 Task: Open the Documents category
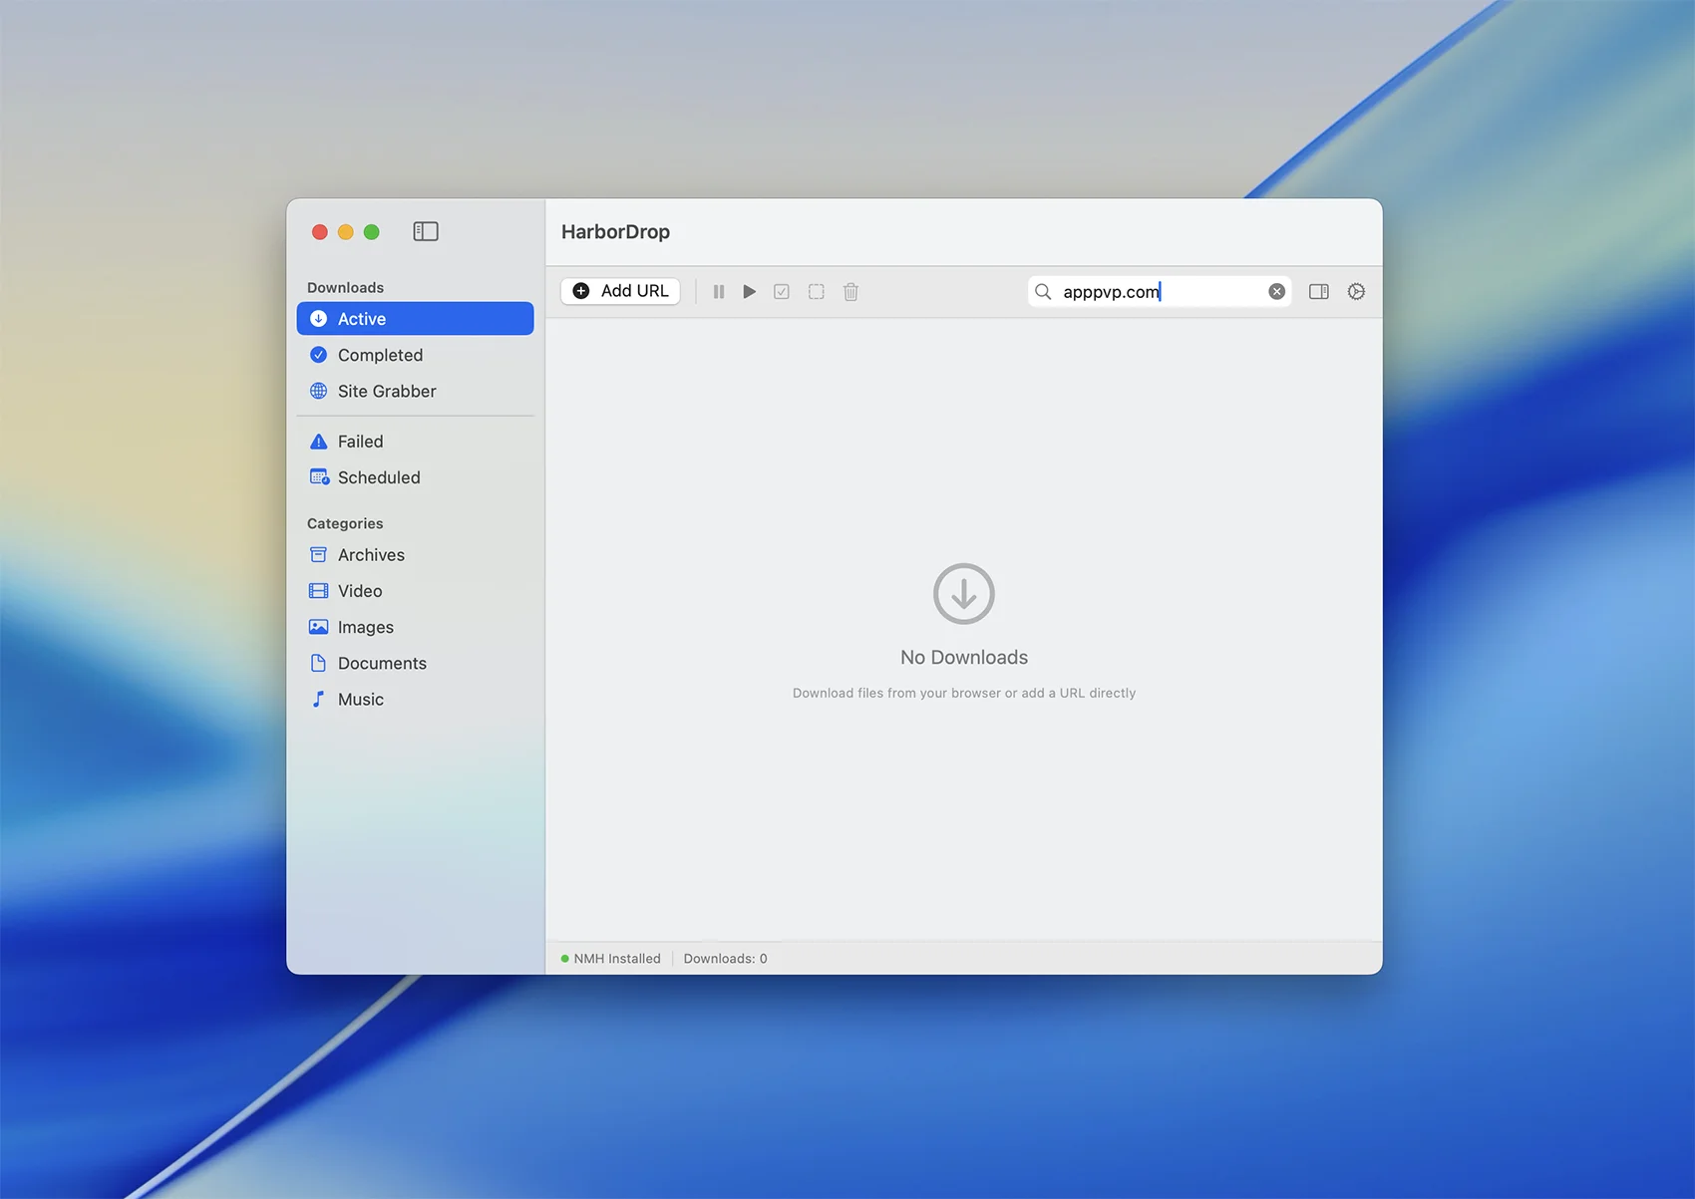(381, 664)
